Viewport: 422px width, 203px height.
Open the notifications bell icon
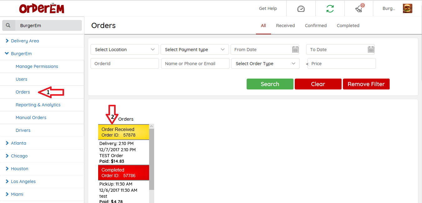click(359, 8)
